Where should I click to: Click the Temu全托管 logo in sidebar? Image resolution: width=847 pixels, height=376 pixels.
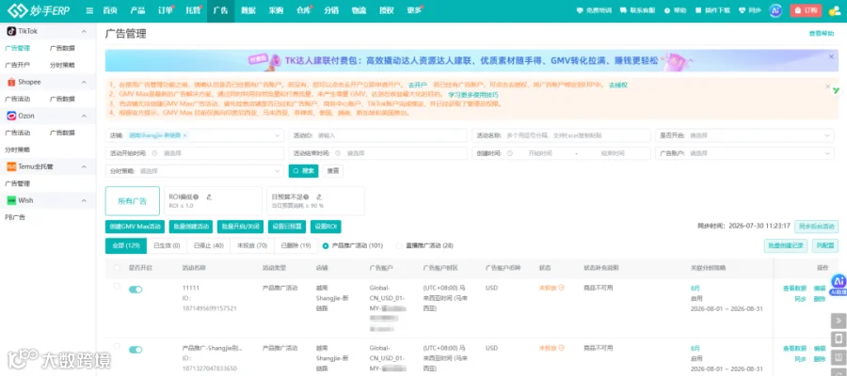pyautogui.click(x=10, y=166)
